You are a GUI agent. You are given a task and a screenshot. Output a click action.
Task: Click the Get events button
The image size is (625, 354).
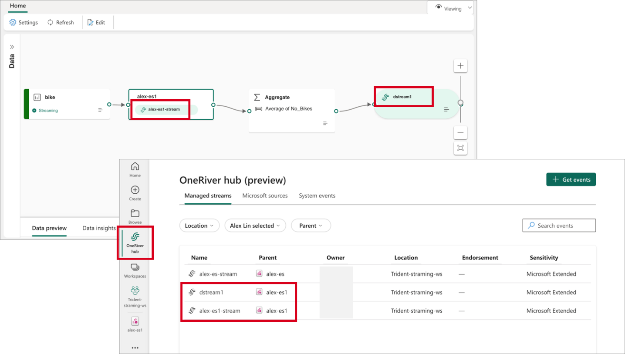point(571,179)
